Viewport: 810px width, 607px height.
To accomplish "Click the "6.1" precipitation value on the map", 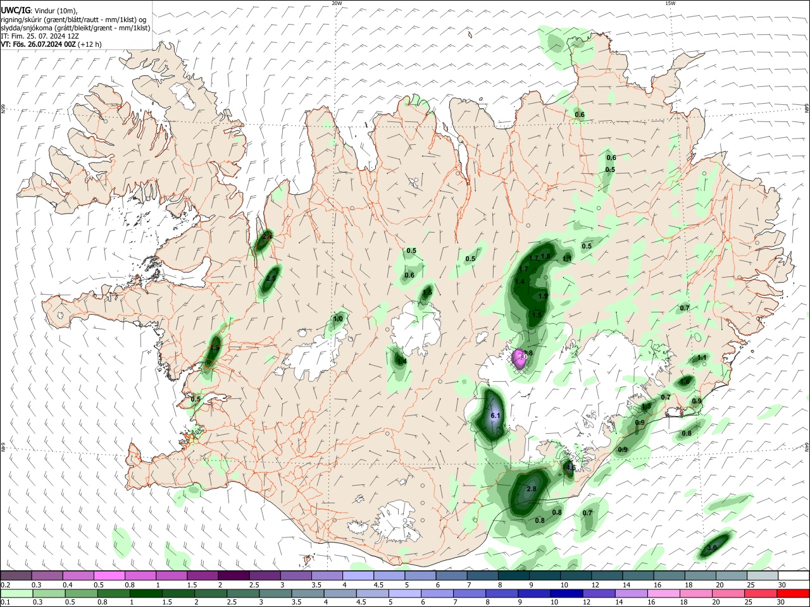I will 495,415.
